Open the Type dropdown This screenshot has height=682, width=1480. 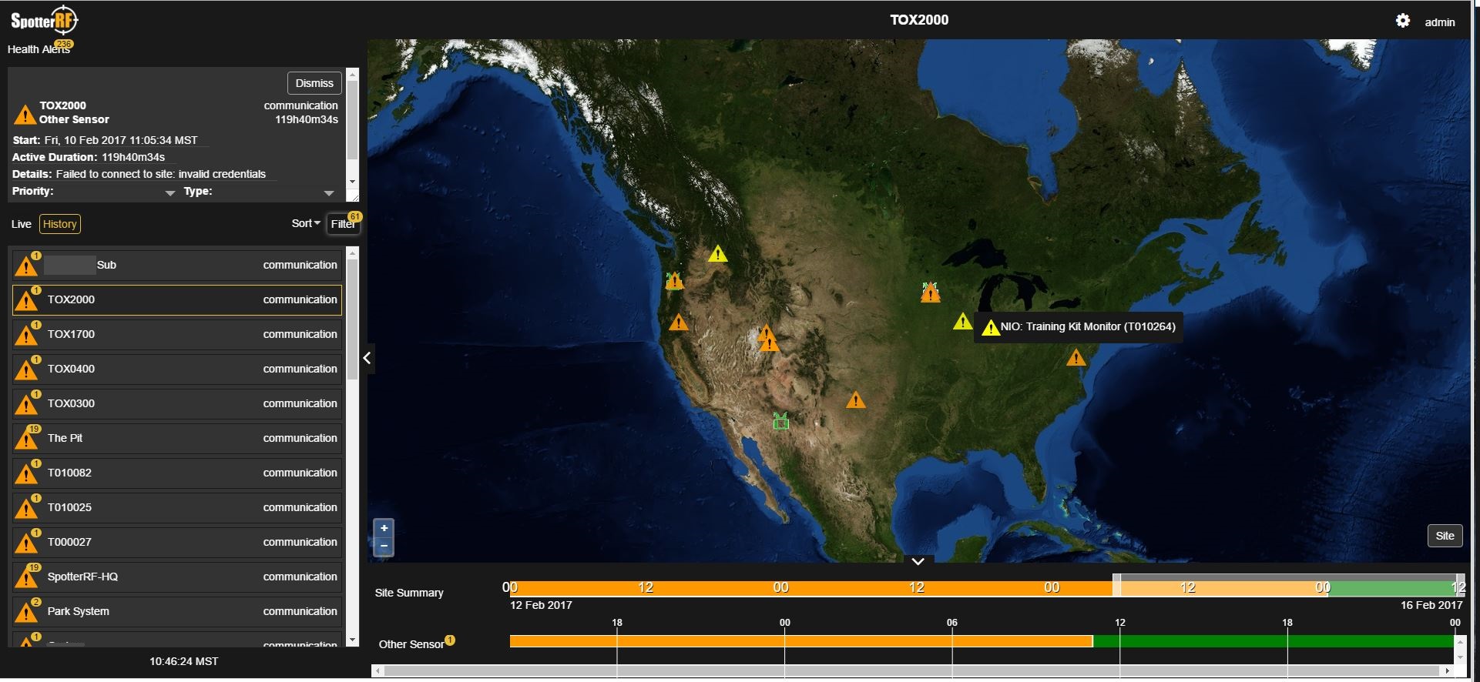coord(329,193)
